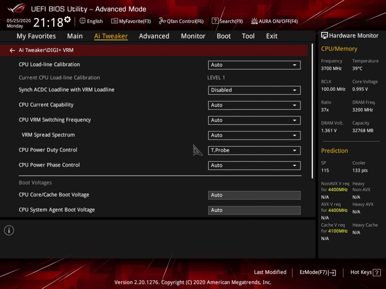Click the English language button
This screenshot has height=289, width=386.
point(91,21)
